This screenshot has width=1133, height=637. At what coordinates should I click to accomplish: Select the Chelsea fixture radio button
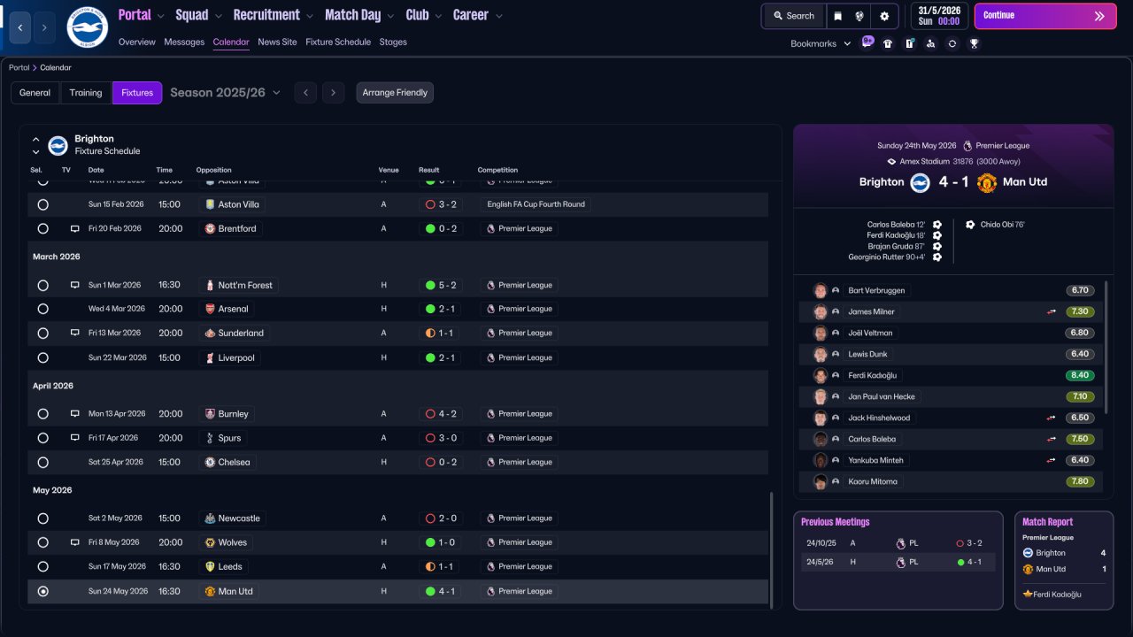42,462
